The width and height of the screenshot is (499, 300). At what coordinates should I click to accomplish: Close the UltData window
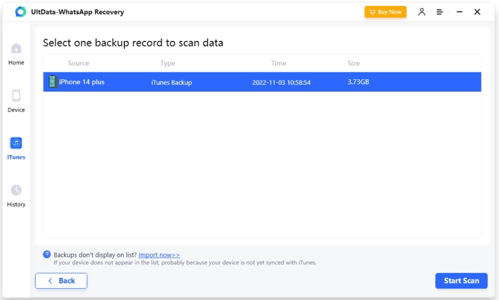[x=477, y=12]
